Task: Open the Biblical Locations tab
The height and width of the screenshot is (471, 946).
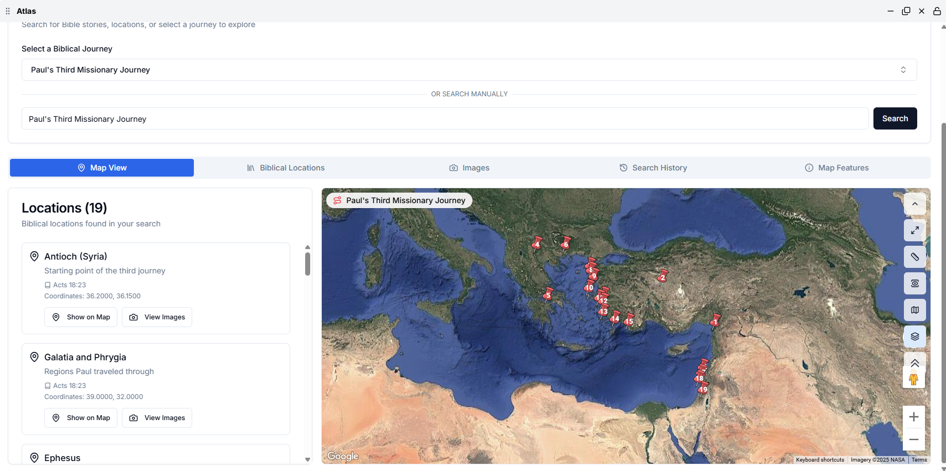Action: [286, 168]
